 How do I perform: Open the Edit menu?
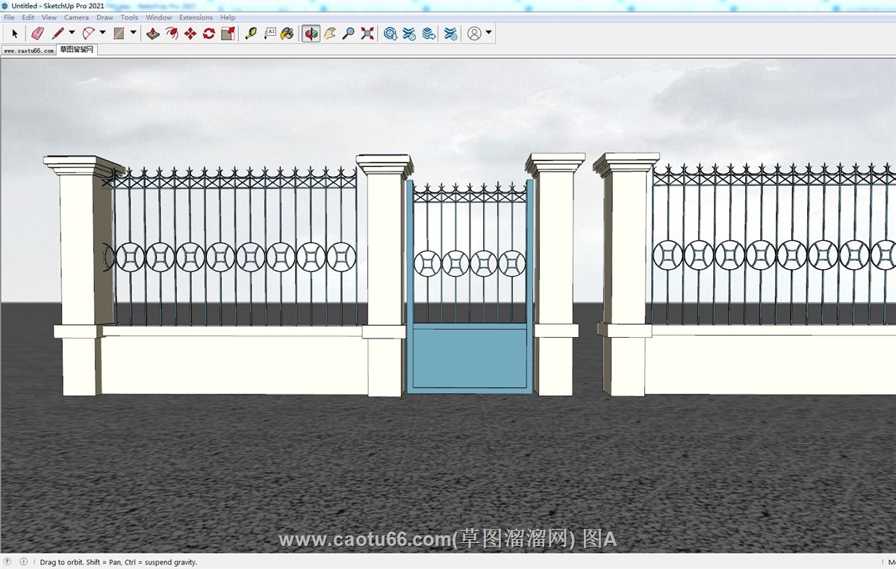coord(28,17)
